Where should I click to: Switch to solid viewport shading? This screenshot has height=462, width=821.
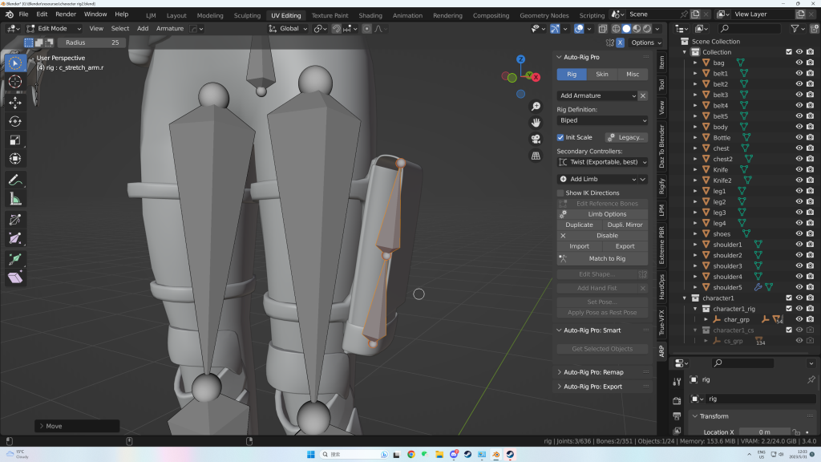pos(626,29)
